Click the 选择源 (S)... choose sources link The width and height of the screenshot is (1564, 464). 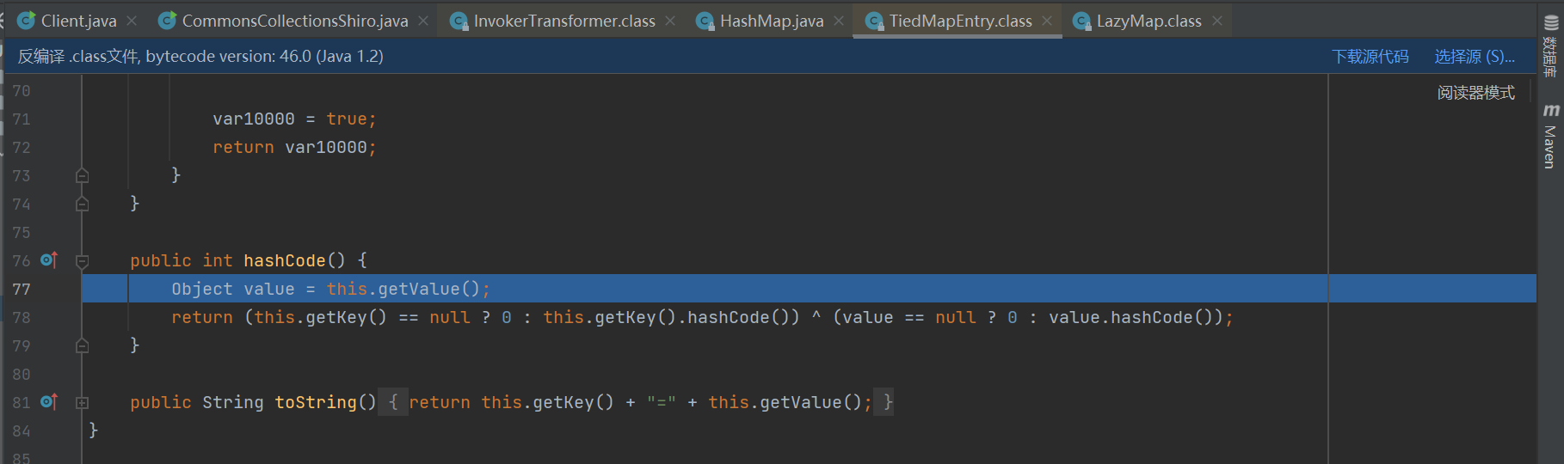coord(1475,57)
